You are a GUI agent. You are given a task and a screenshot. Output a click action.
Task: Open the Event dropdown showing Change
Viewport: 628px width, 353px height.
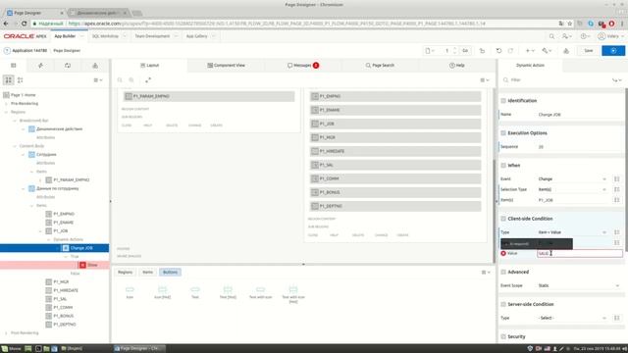click(572, 178)
